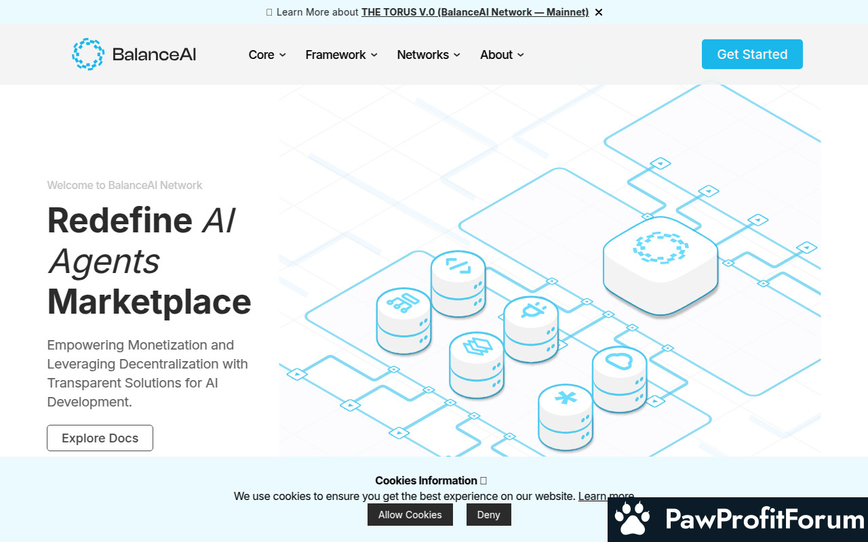Image resolution: width=868 pixels, height=542 pixels.
Task: Follow the cookies Learn more link
Action: (x=606, y=496)
